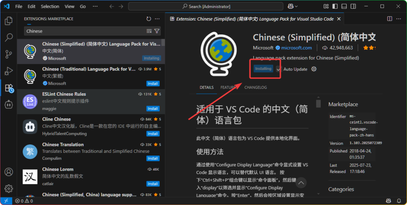The height and width of the screenshot is (205, 407).
Task: Open extension settings gear beside Auto Update
Action: click(x=314, y=69)
